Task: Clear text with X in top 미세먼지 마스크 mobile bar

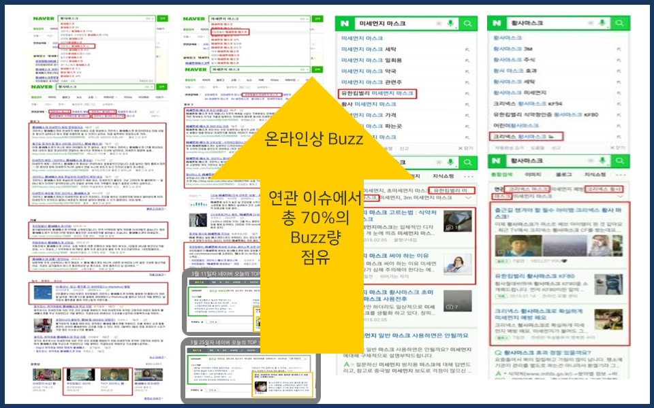Action: coord(439,24)
